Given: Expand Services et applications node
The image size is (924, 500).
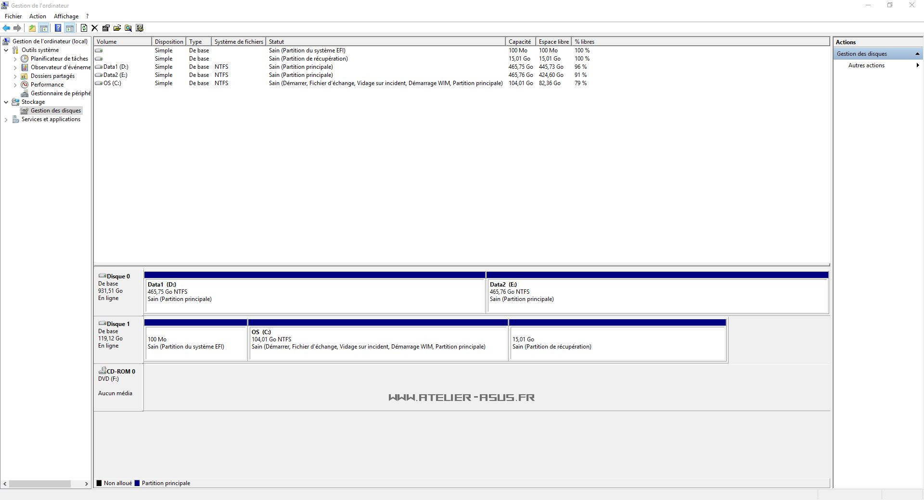Looking at the screenshot, I should coord(6,119).
